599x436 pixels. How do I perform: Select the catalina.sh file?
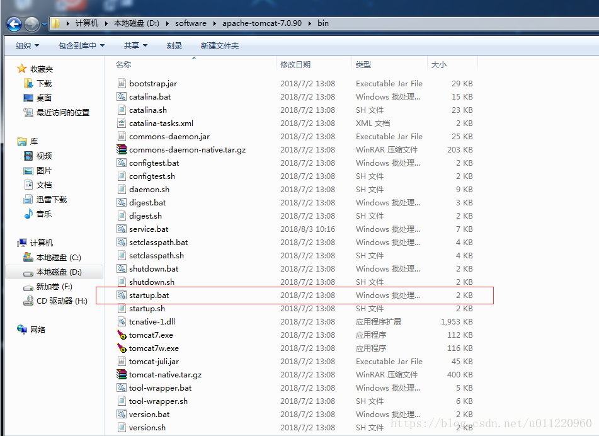click(148, 110)
